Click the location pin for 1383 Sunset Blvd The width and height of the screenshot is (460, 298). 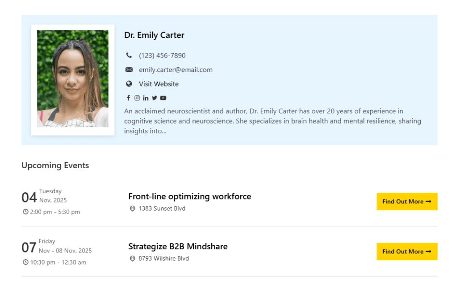click(x=132, y=208)
